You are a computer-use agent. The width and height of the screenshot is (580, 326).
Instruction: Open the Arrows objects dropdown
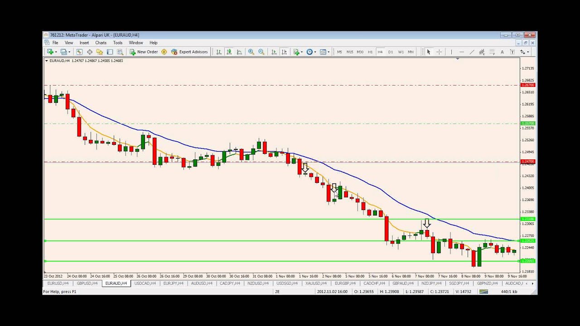point(524,52)
